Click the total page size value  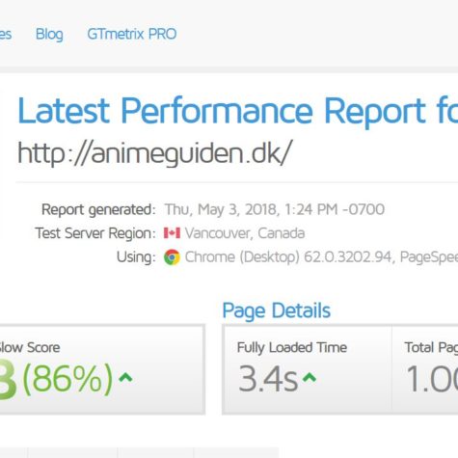tap(432, 379)
